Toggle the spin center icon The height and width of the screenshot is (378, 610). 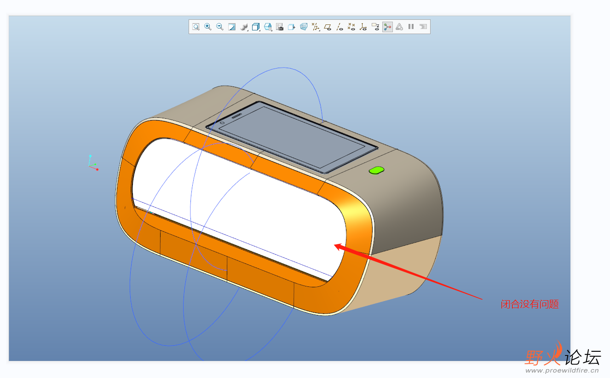pos(387,27)
